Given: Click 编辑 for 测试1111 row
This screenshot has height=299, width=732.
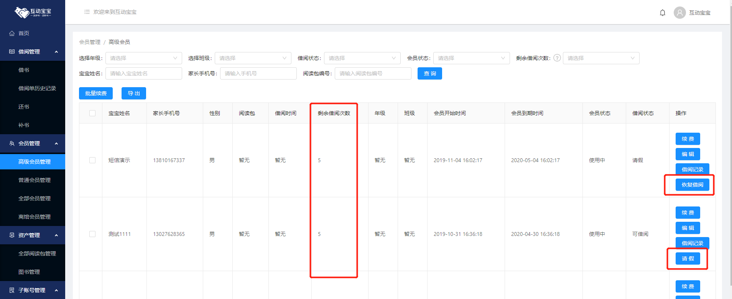Looking at the screenshot, I should [x=688, y=228].
